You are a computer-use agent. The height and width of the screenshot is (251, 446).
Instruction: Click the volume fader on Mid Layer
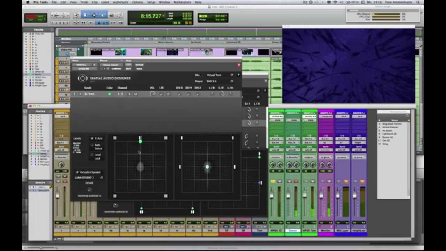click(x=338, y=195)
